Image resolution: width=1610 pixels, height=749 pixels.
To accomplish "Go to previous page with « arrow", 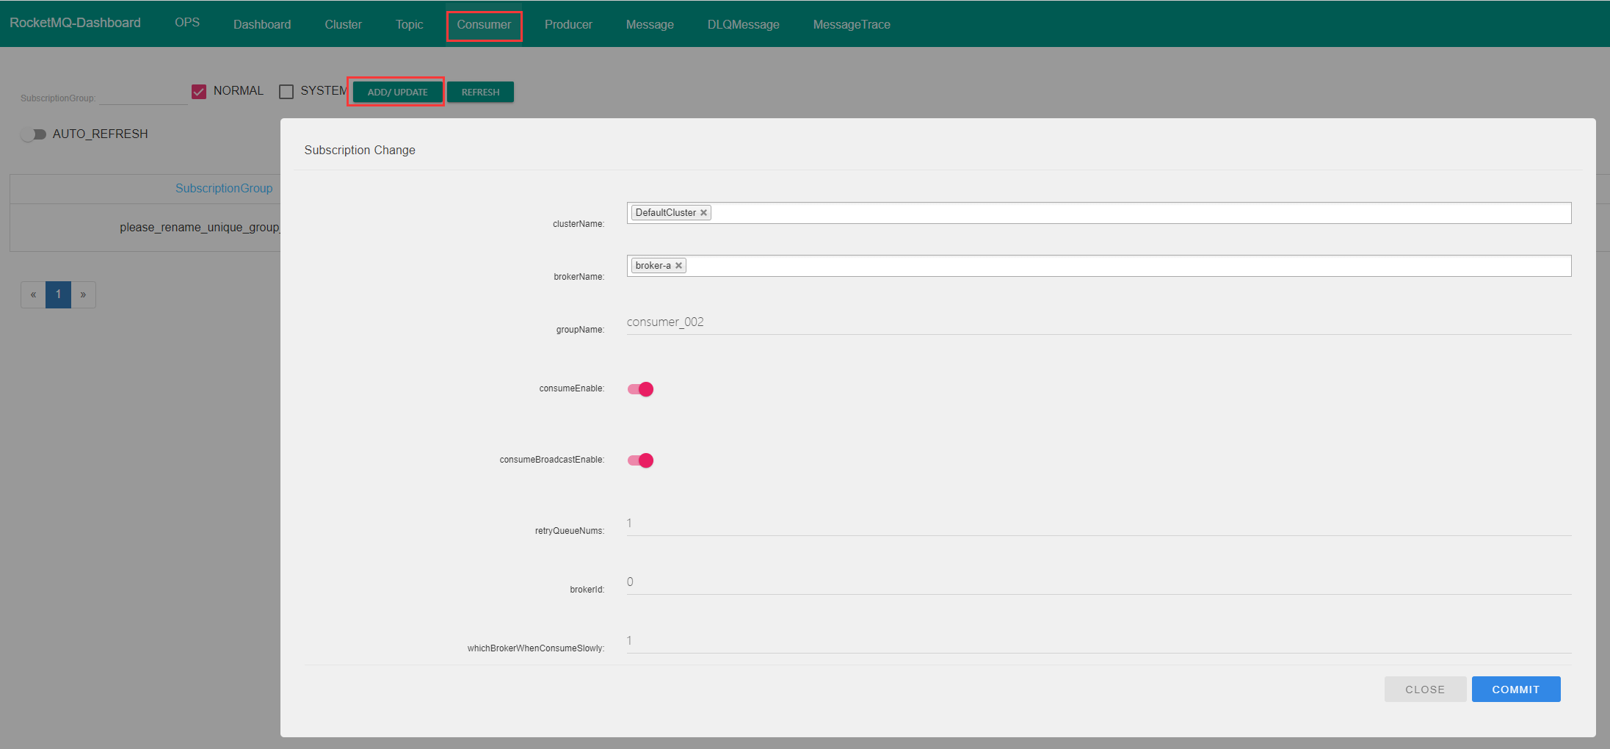I will 33,294.
